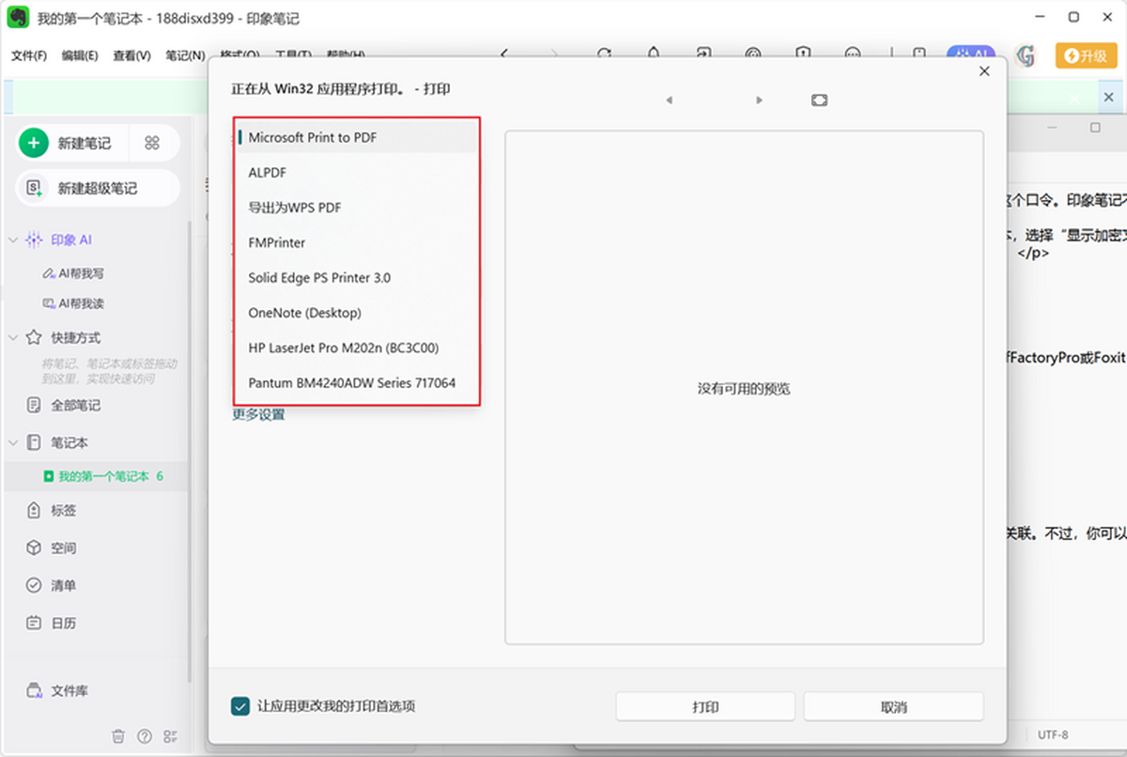Collapse the 笔记本 section
This screenshot has height=757, width=1127.
pyautogui.click(x=13, y=442)
